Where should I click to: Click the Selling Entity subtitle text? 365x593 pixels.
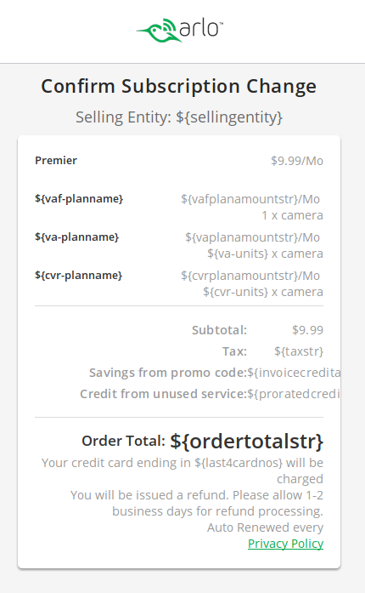[179, 117]
